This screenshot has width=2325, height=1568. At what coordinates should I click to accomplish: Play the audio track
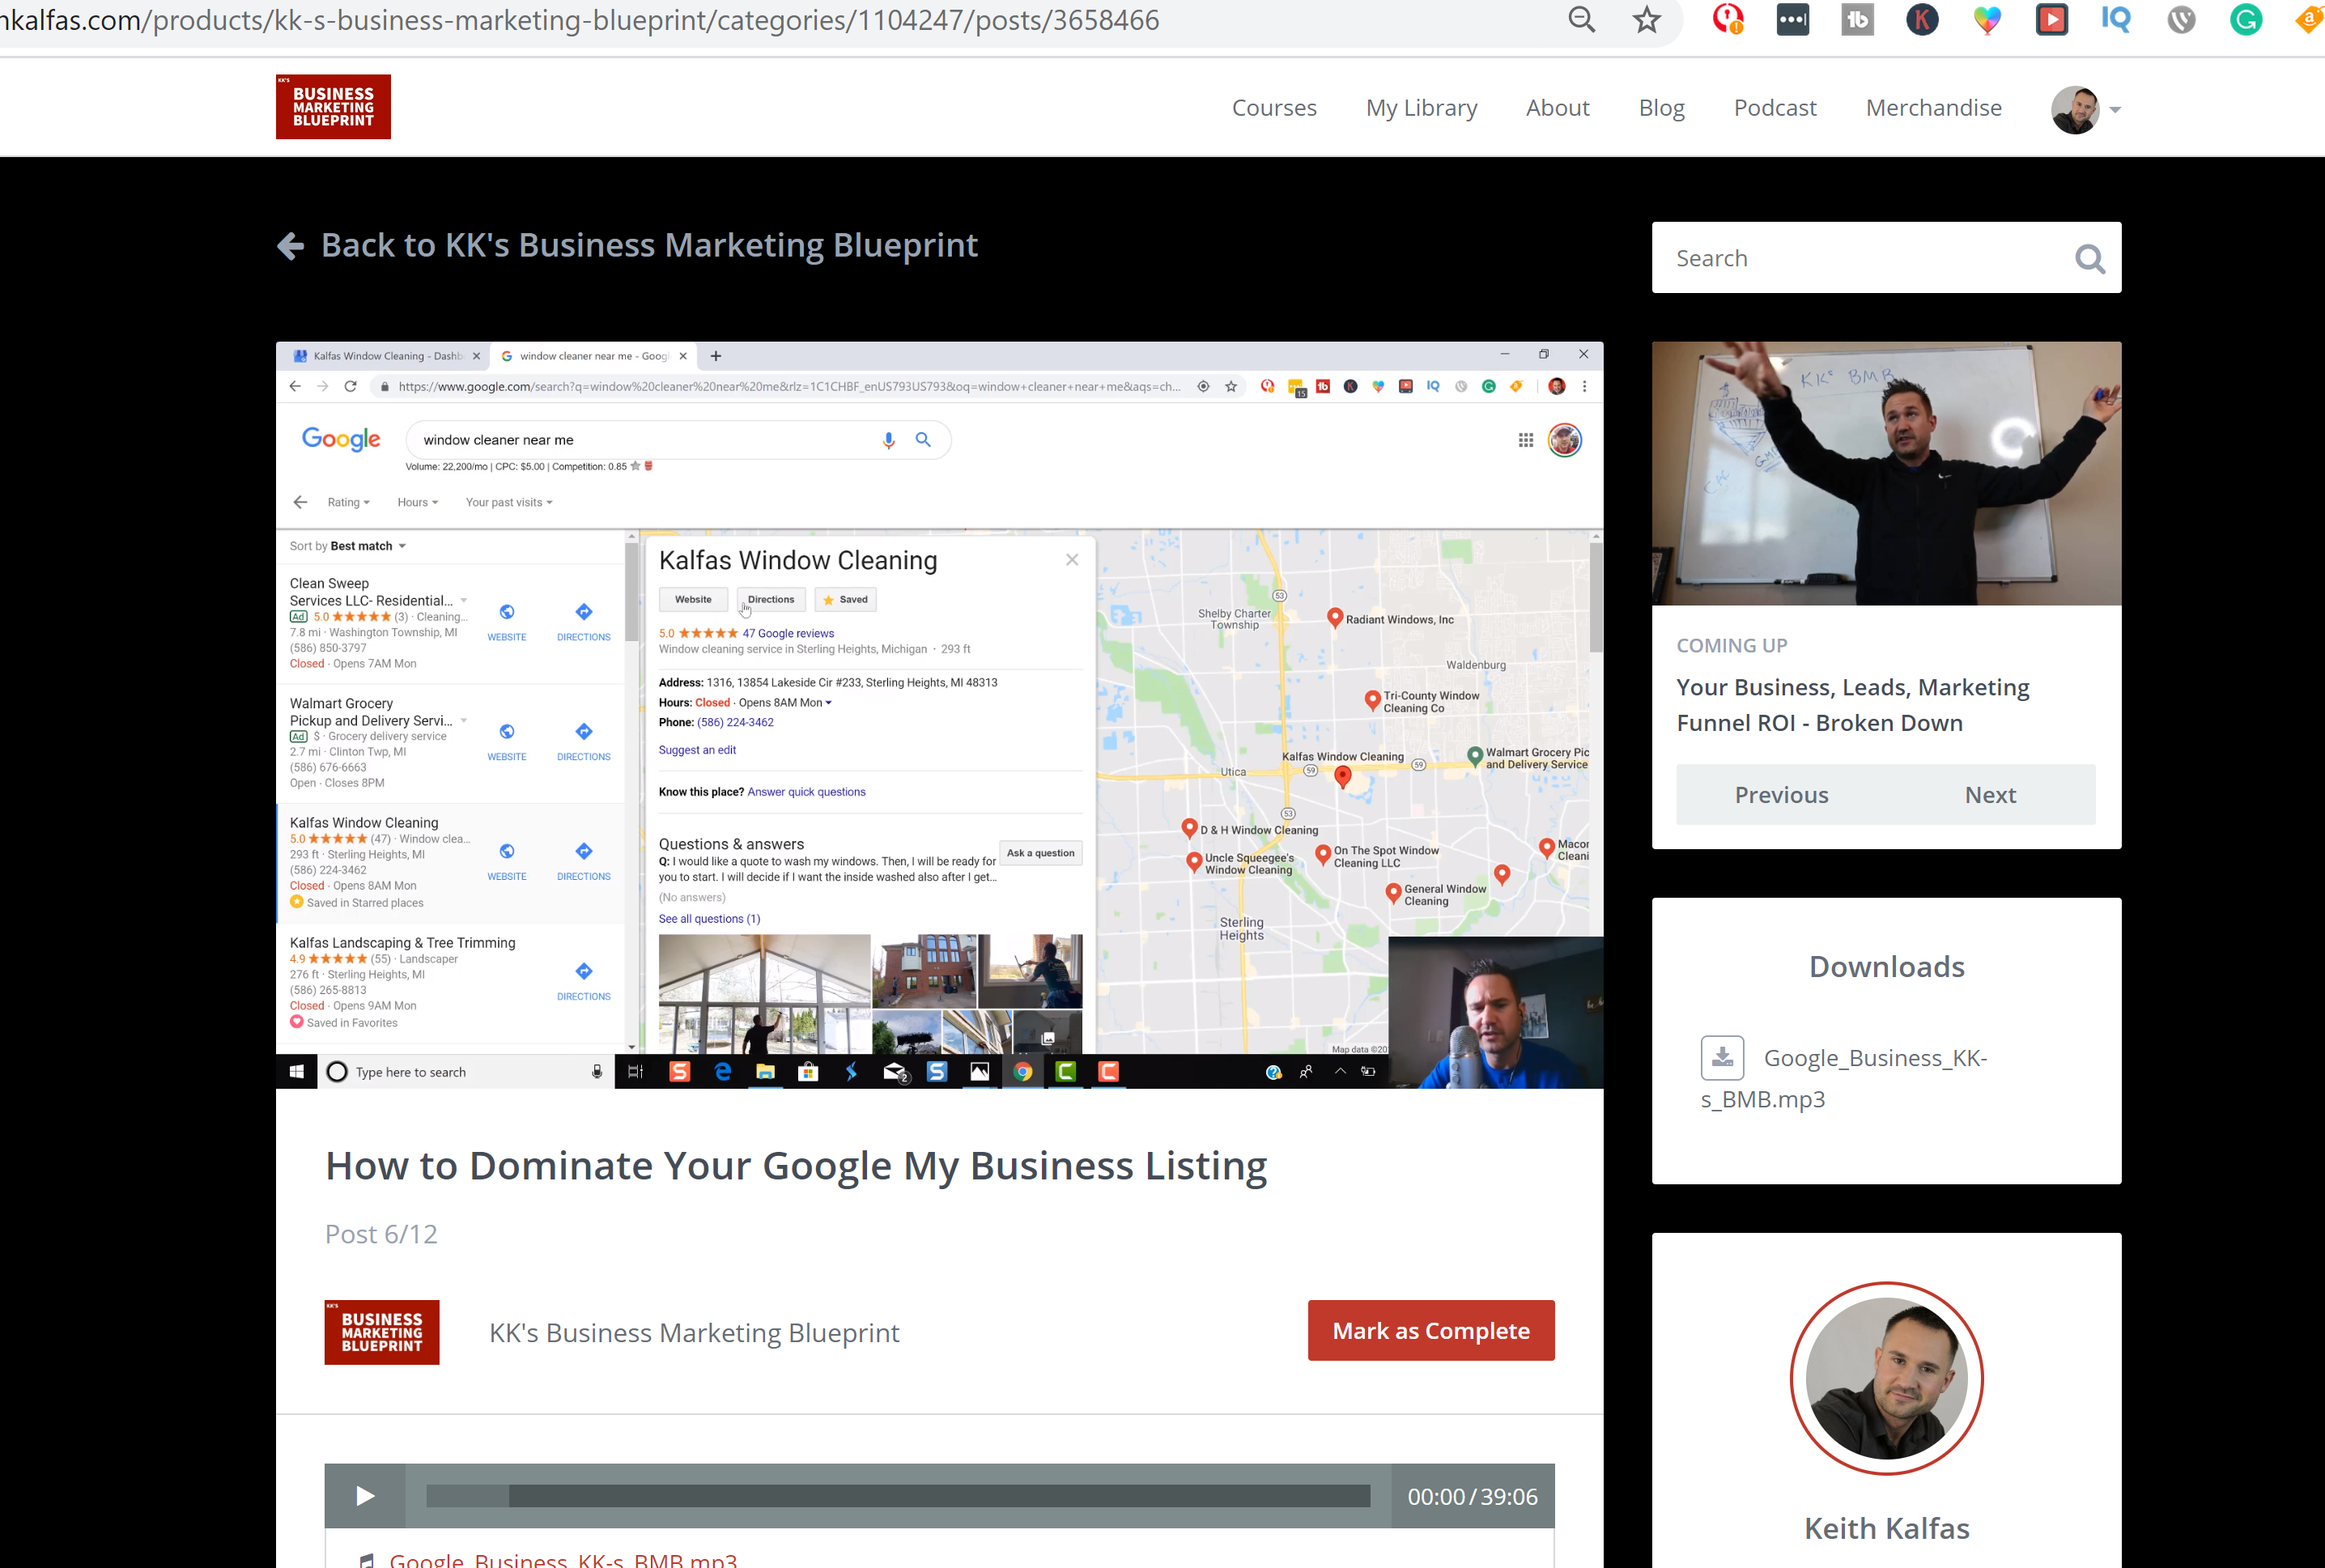(365, 1496)
